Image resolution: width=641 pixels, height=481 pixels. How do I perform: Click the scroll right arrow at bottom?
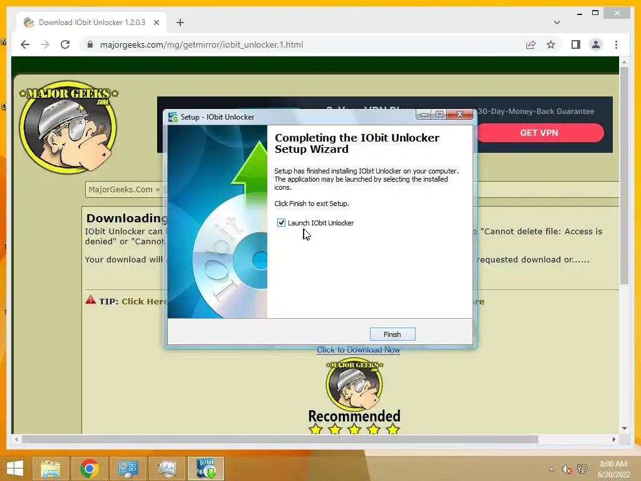coord(613,439)
